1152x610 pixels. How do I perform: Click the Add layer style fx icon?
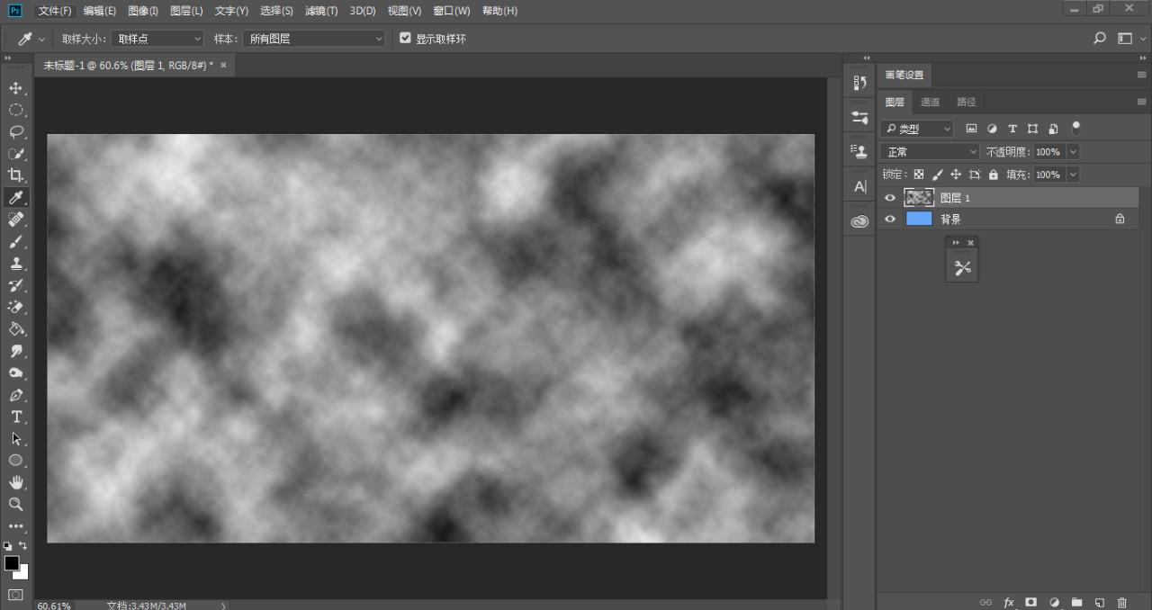1009,602
